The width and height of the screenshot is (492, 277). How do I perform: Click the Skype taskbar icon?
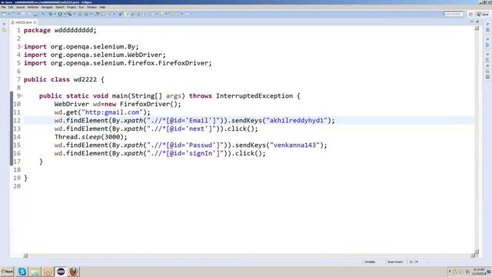(22, 272)
